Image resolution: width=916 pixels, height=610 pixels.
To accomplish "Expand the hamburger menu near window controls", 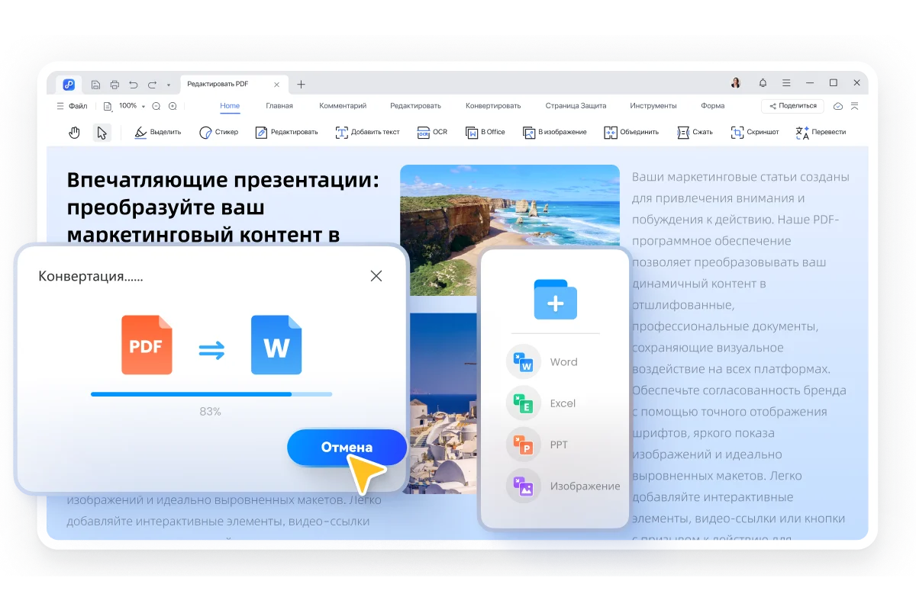I will (x=785, y=82).
